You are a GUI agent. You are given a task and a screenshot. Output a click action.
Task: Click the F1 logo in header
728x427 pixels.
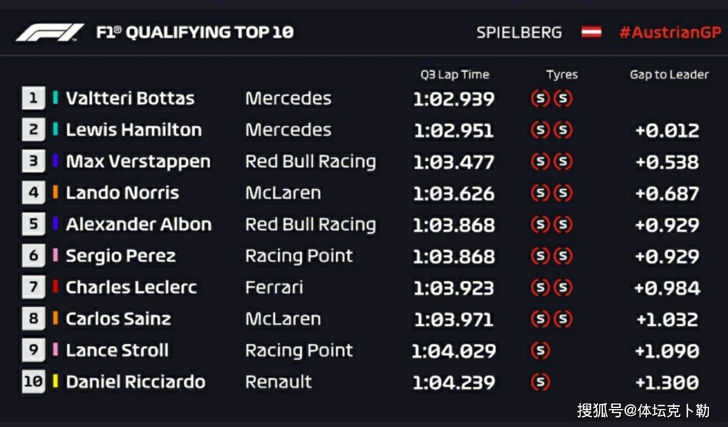pyautogui.click(x=49, y=32)
